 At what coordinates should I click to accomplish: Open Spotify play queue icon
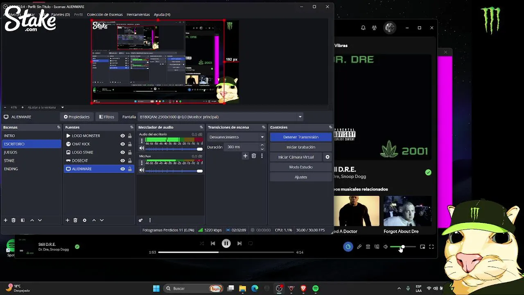coord(368,247)
